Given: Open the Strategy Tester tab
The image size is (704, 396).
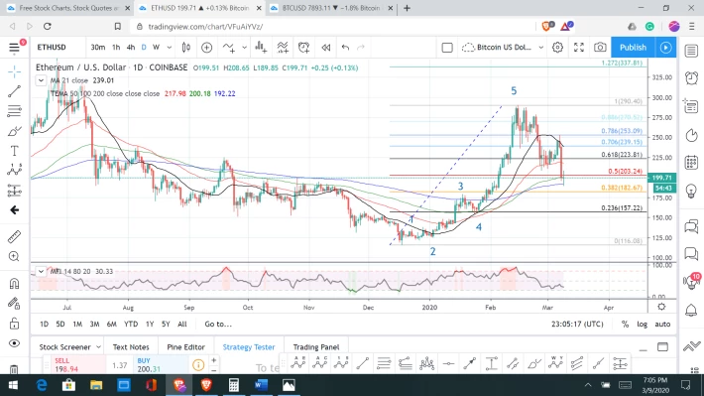Looking at the screenshot, I should tap(249, 347).
